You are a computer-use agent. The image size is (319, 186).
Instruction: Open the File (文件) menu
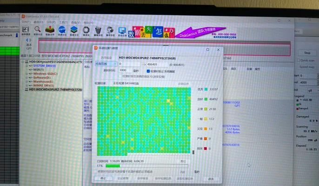26,22
